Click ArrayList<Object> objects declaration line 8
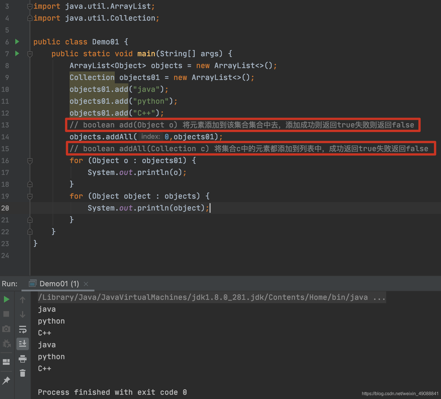 [x=173, y=66]
